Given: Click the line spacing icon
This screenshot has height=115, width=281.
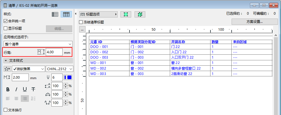Looking at the screenshot, I should [48, 86].
